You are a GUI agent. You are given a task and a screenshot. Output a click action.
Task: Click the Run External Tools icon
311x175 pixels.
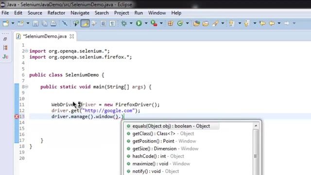pos(154,23)
